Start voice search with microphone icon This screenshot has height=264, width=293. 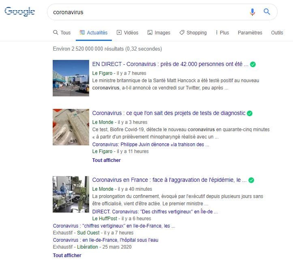(x=252, y=12)
